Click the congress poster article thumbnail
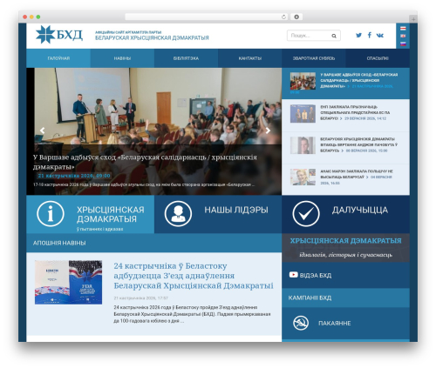The height and width of the screenshot is (368, 436). 68,282
